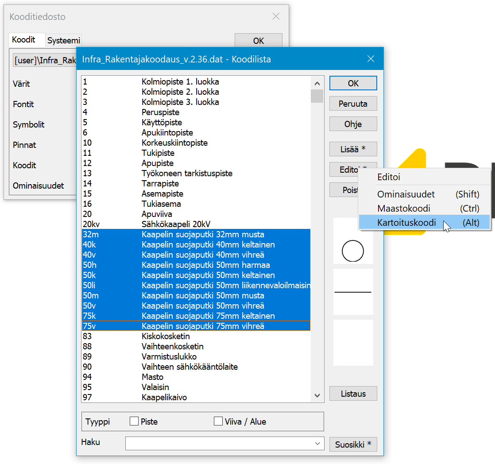This screenshot has height=464, width=495.
Task: Click the Suosikki * button
Action: 353,445
